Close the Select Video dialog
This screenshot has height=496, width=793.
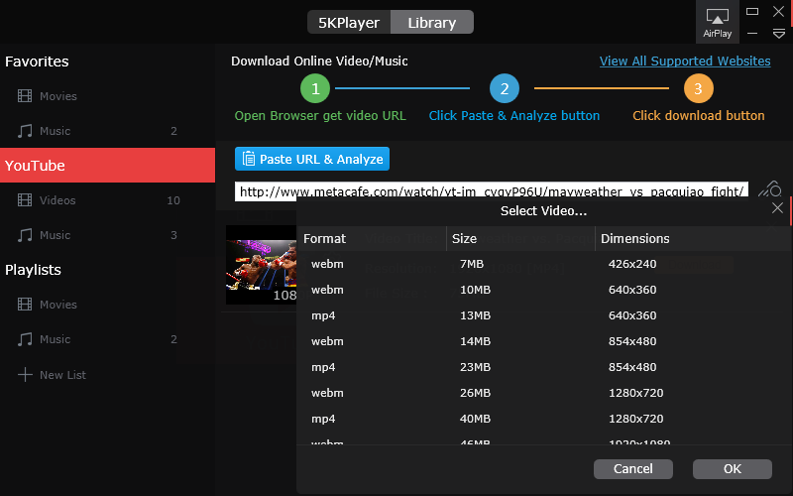click(x=777, y=208)
